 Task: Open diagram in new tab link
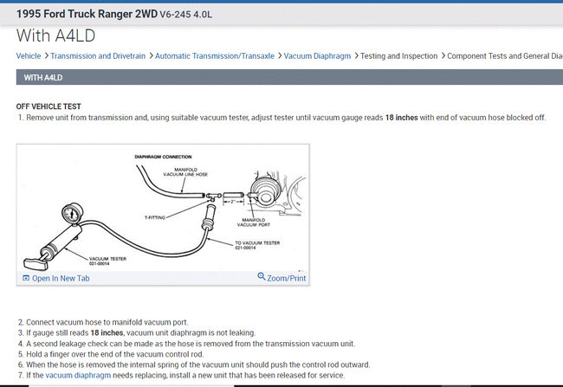tap(61, 278)
